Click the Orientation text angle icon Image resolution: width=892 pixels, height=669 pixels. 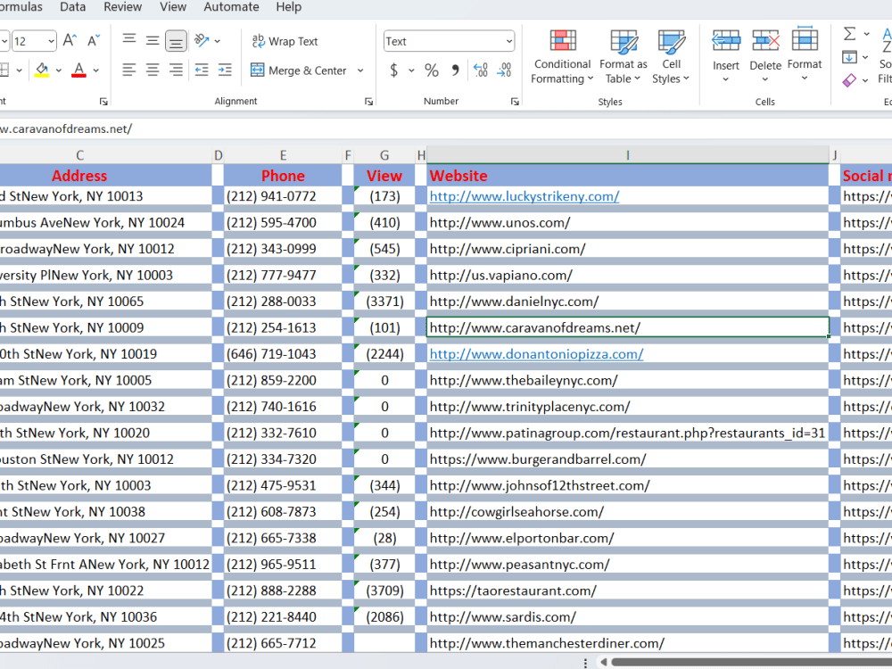(x=202, y=40)
